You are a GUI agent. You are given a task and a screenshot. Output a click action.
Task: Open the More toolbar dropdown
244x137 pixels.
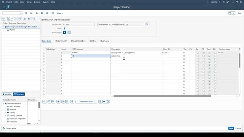60,13
